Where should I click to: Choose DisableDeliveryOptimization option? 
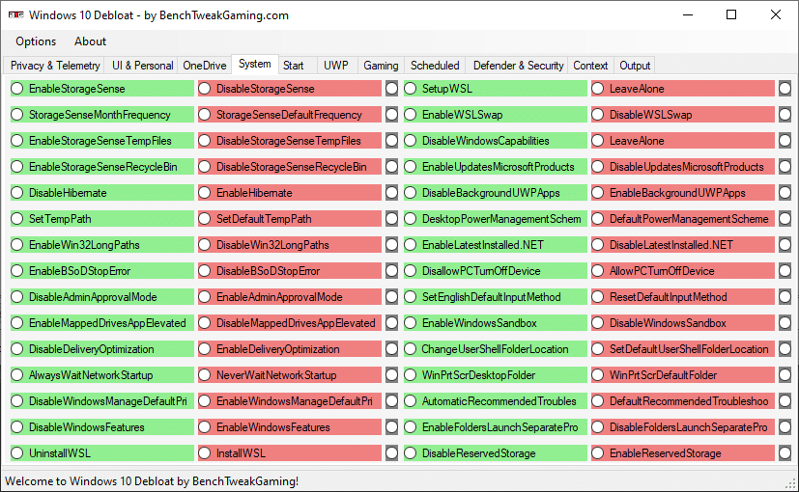101,349
